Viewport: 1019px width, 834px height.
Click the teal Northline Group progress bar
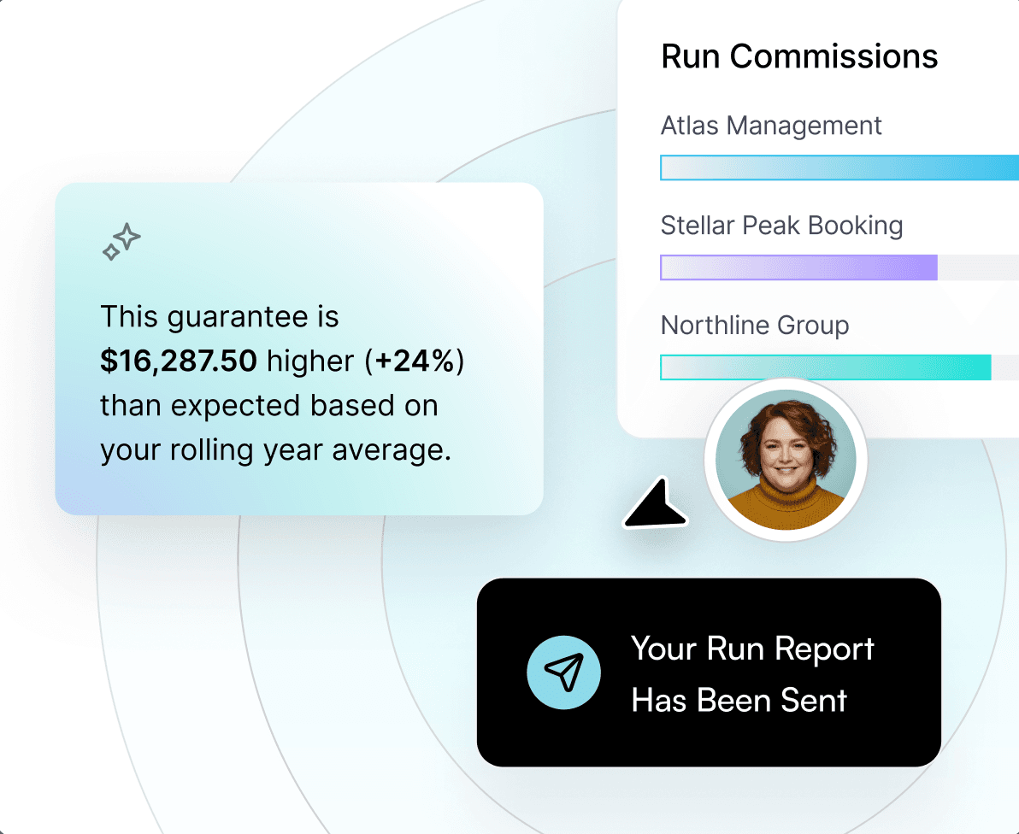pos(825,367)
